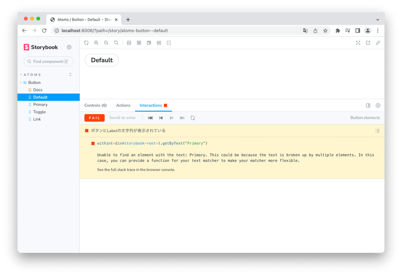
Task: Switch to the Interactions tab
Action: click(x=153, y=106)
